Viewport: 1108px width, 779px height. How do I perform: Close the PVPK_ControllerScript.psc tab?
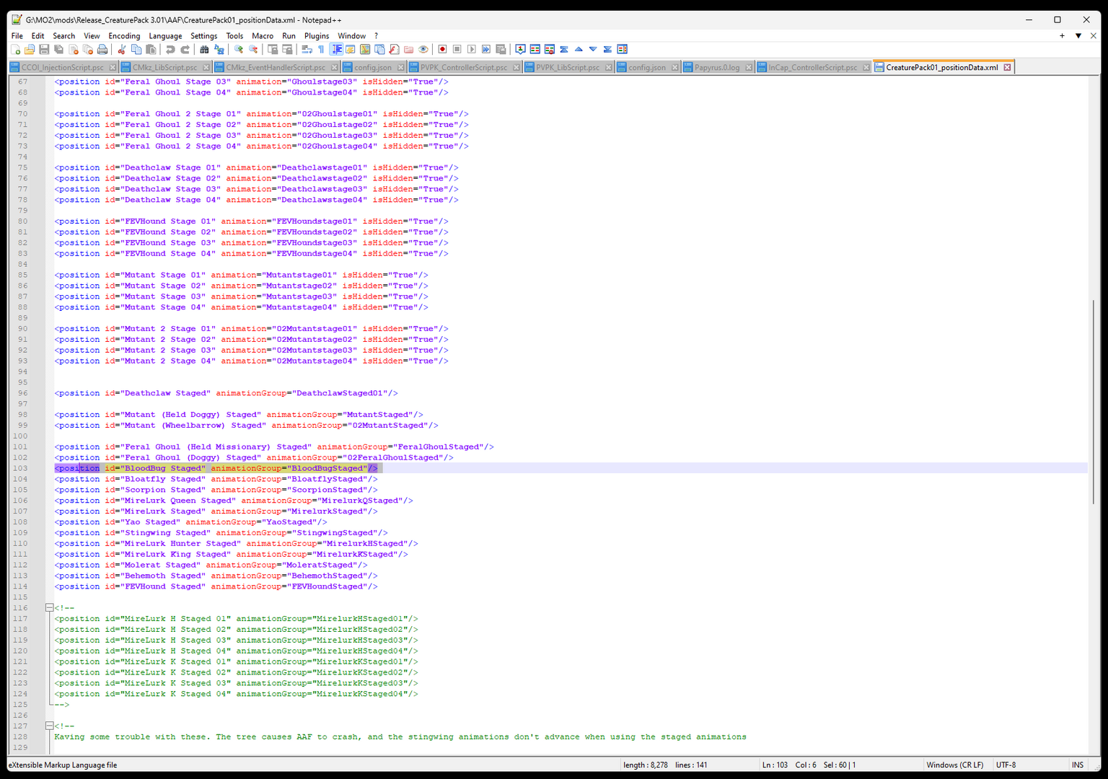click(516, 68)
